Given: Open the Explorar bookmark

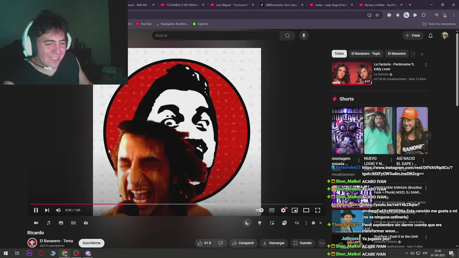Looking at the screenshot, I should tap(200, 24).
